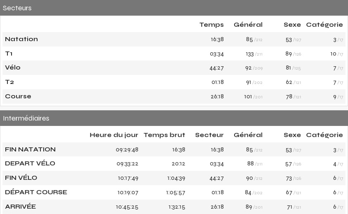Click the Catégorie column header in Secteurs
The height and width of the screenshot is (214, 348).
(324, 25)
